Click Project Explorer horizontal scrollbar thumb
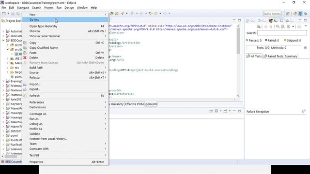This screenshot has height=174, width=310. (x=11, y=157)
